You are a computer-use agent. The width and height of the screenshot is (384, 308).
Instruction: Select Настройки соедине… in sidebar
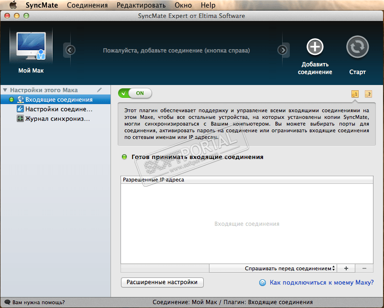pos(55,109)
